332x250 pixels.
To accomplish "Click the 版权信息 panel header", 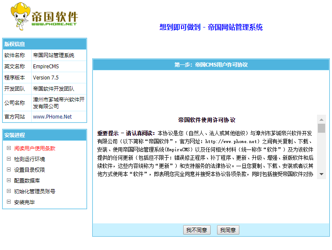I will [x=45, y=44].
